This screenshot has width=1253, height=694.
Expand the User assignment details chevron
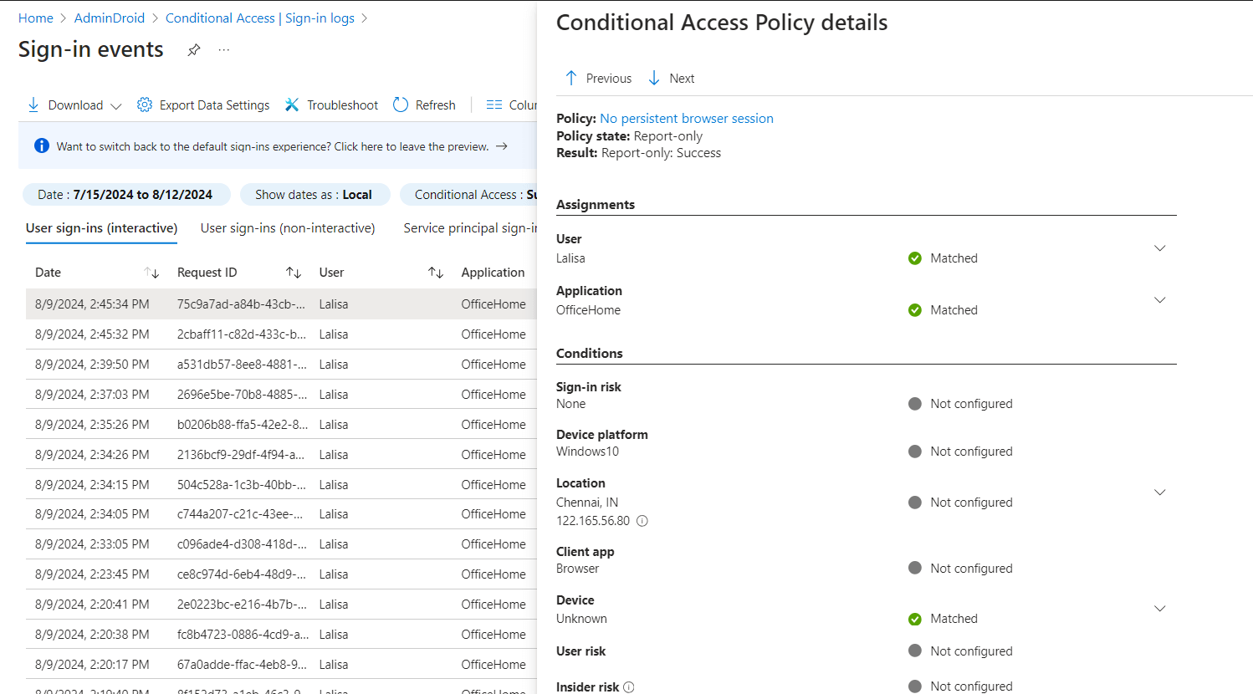coord(1160,248)
